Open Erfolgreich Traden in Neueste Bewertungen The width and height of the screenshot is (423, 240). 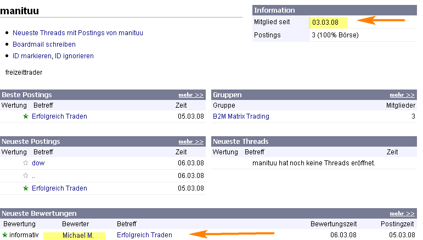(144, 236)
